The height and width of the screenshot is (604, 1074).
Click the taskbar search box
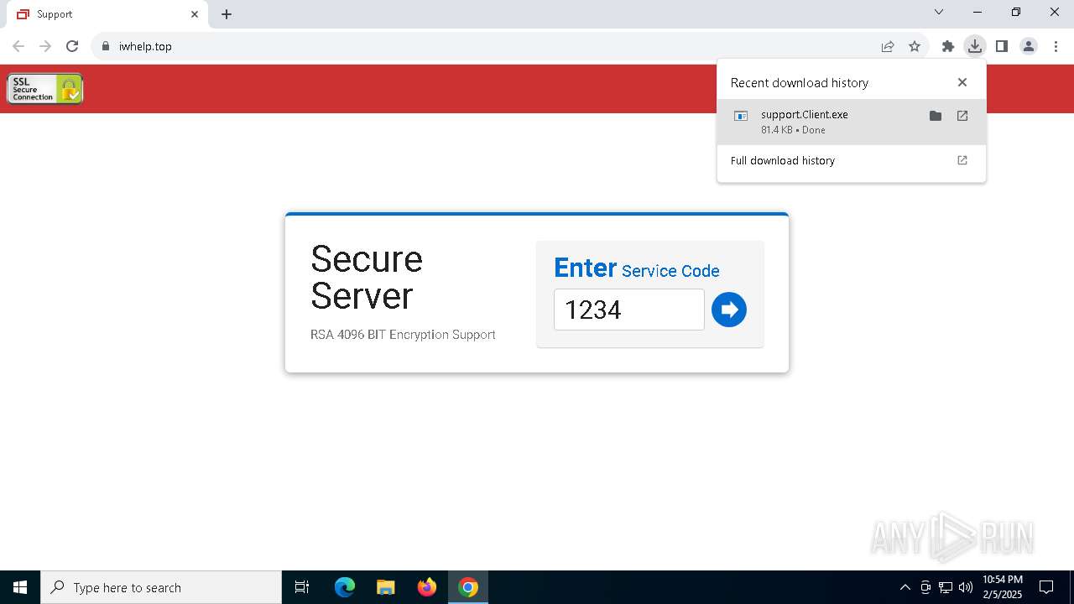coord(161,587)
